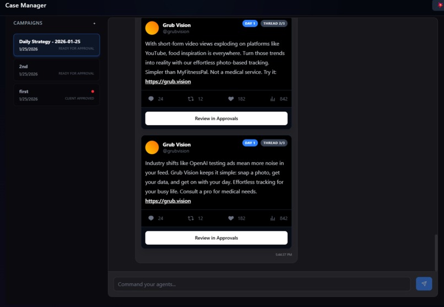
Task: Click the retweet icon in Thread 2/3 post
Action: pos(191,99)
